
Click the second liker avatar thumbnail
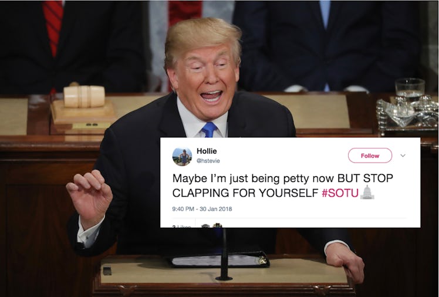click(x=218, y=225)
